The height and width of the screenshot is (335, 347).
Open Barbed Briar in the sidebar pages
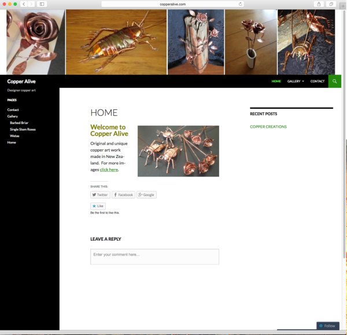[x=20, y=123]
